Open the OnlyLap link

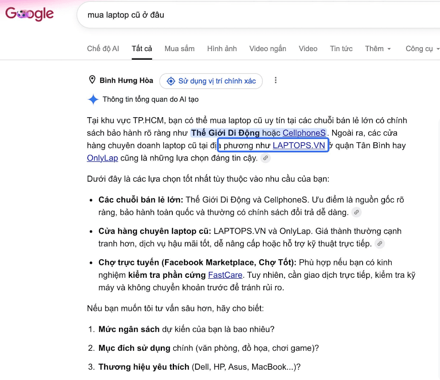tap(102, 158)
